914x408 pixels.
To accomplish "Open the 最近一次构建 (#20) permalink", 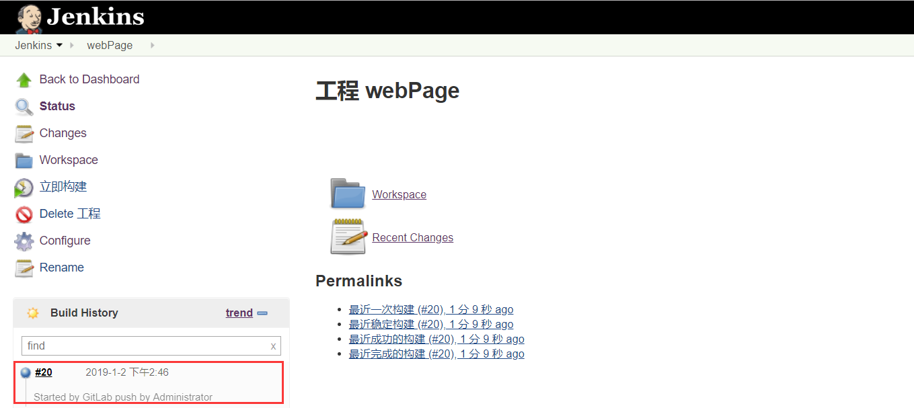I will point(431,310).
